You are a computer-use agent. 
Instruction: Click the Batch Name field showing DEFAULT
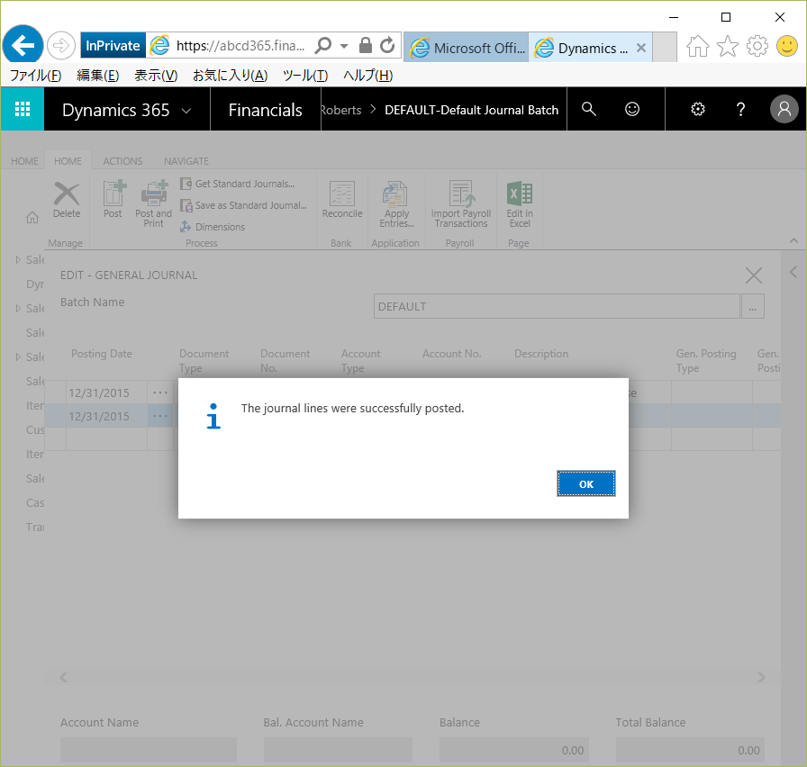point(557,307)
